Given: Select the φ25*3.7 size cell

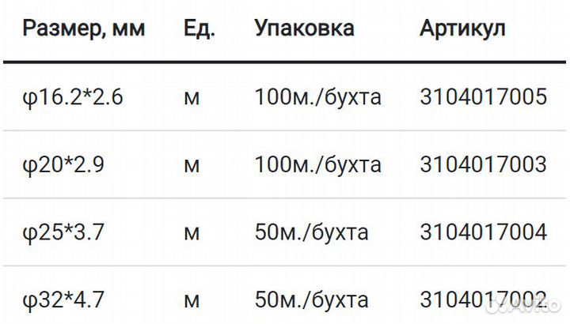Looking at the screenshot, I should (63, 233).
